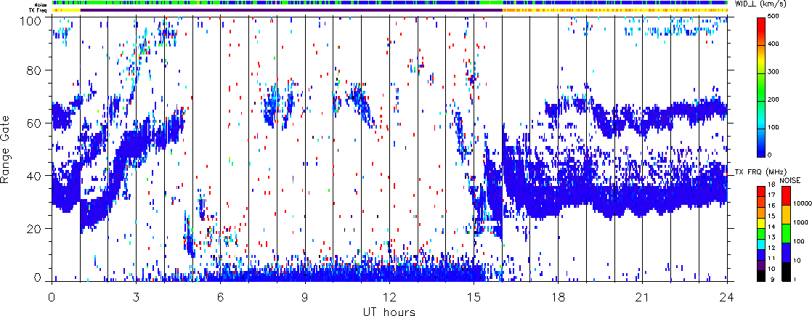Click the '6' tick on the UT hours axis
The width and height of the screenshot is (812, 316).
221,297
